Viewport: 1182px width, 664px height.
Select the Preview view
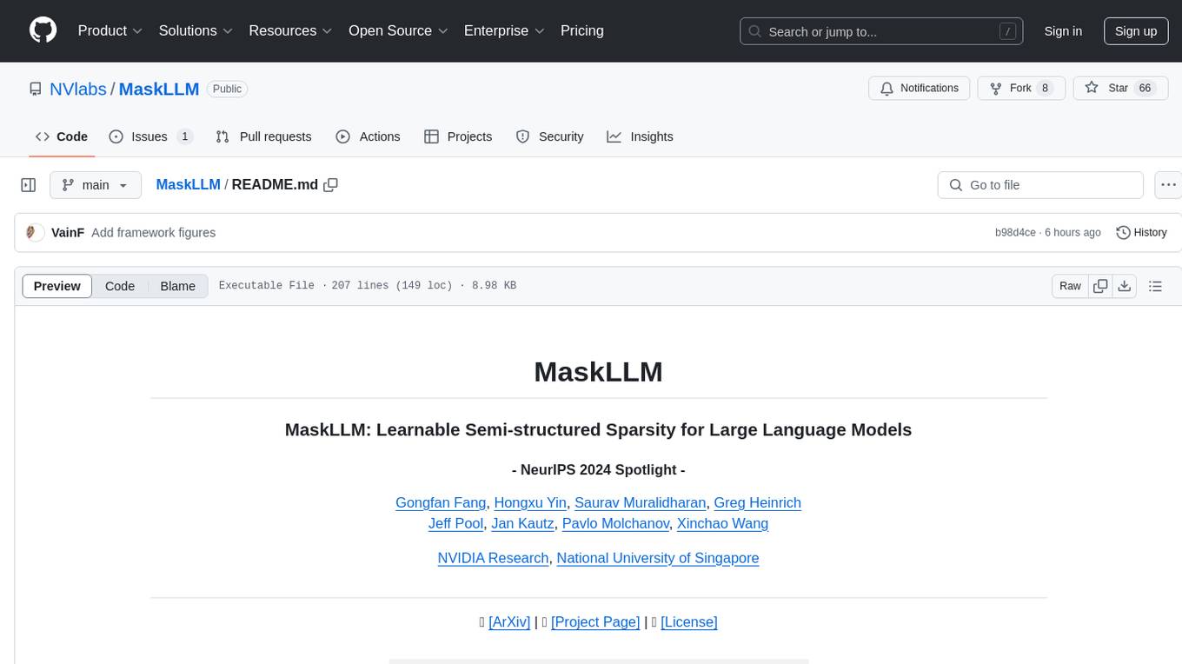click(57, 286)
